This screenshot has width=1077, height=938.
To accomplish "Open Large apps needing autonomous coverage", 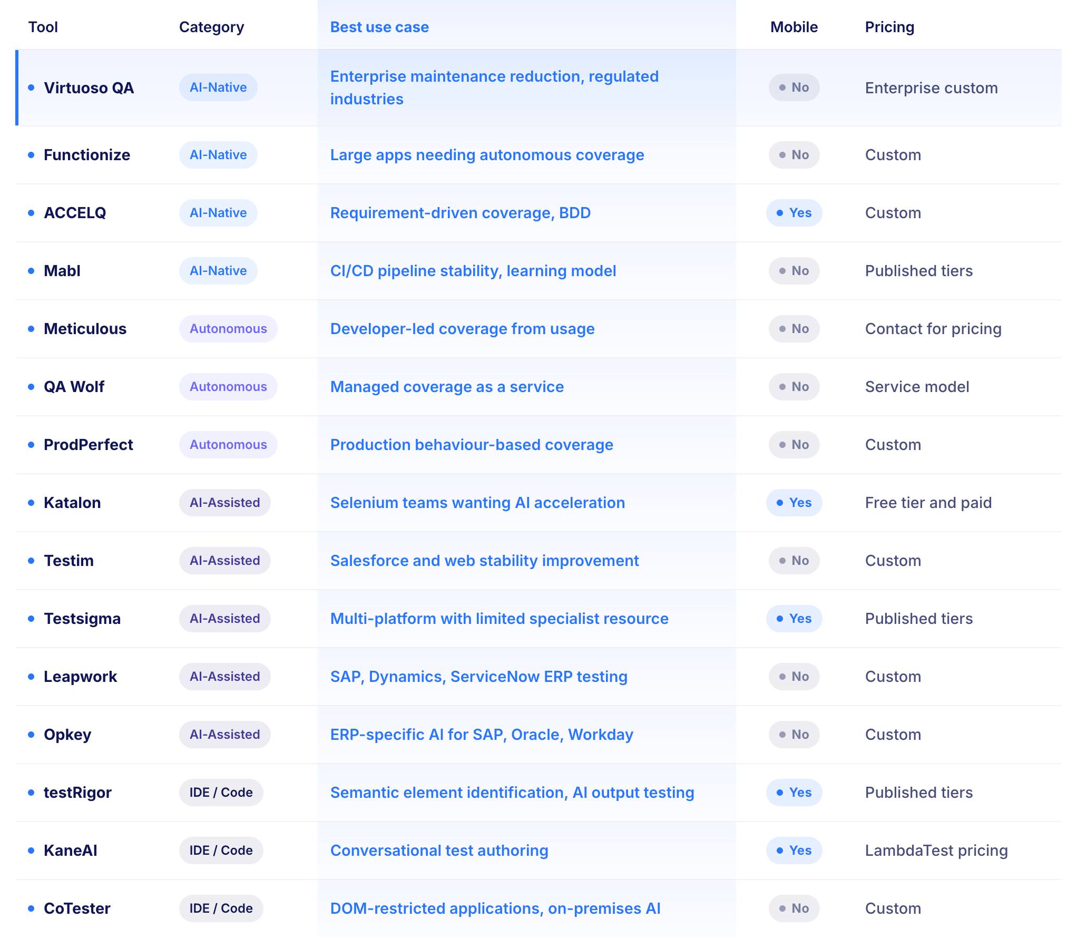I will pos(487,155).
